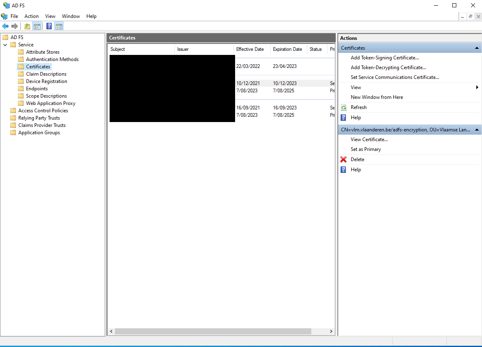Sort by the Status column header

coord(317,49)
